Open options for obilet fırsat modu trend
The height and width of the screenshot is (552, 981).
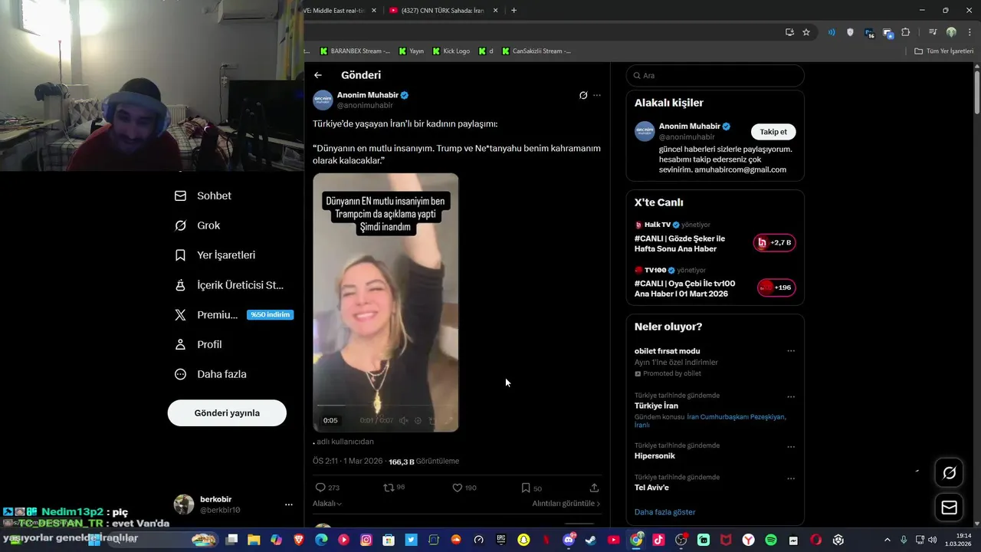[x=791, y=351]
